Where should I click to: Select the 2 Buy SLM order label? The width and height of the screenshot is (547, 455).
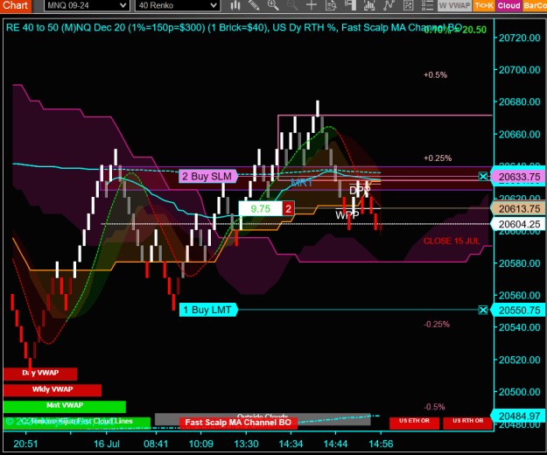click(x=208, y=177)
